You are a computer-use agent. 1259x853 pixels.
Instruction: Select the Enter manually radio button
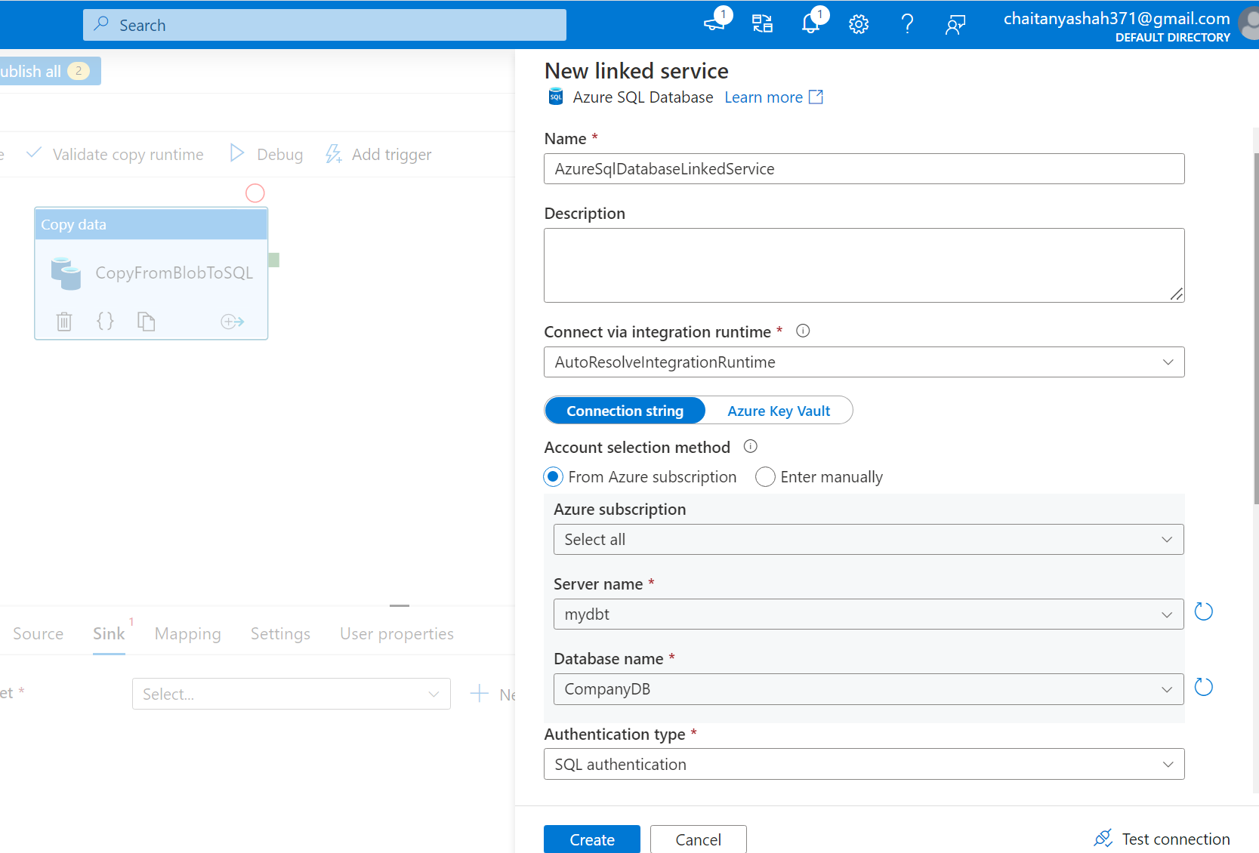[x=765, y=476]
